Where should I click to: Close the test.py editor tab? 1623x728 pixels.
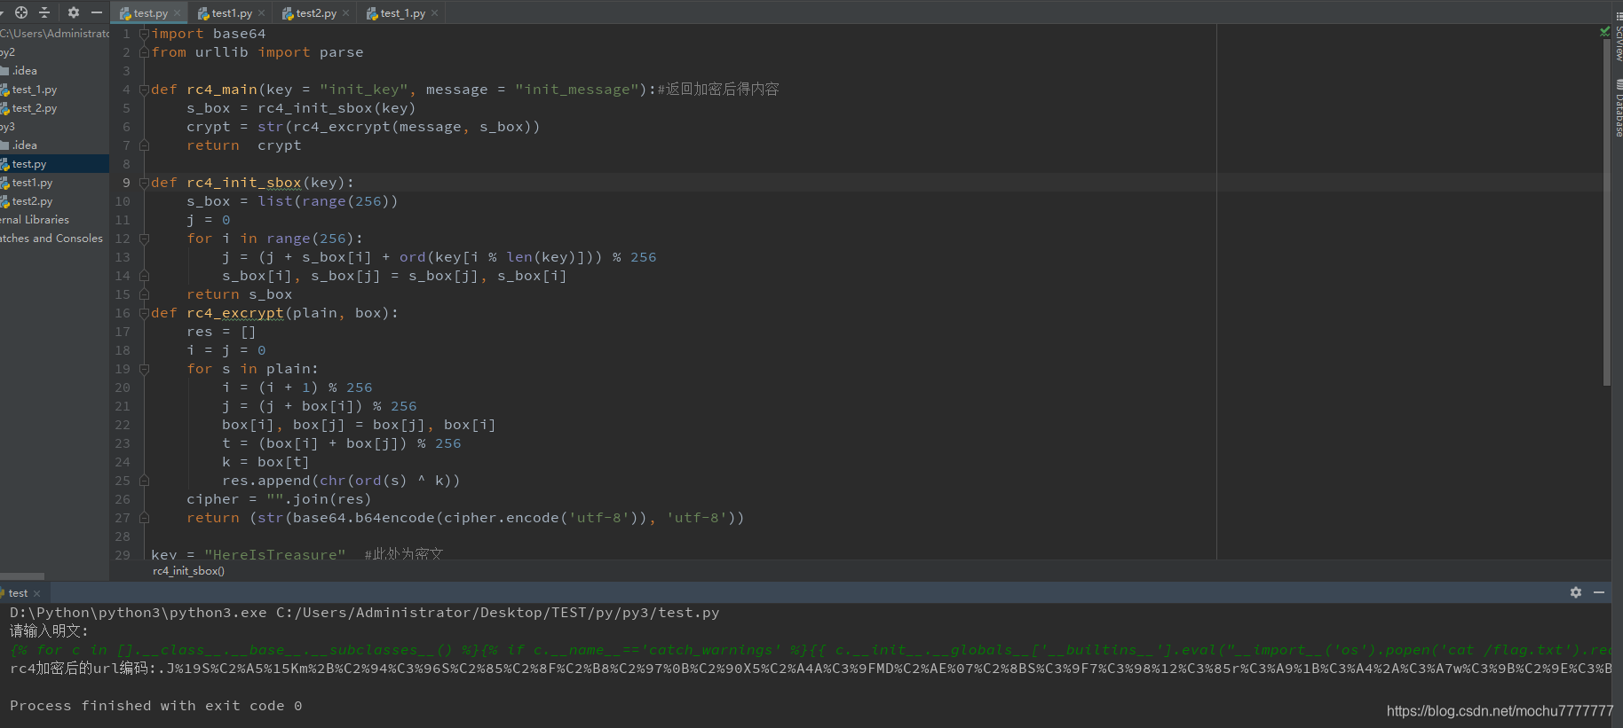pyautogui.click(x=177, y=13)
